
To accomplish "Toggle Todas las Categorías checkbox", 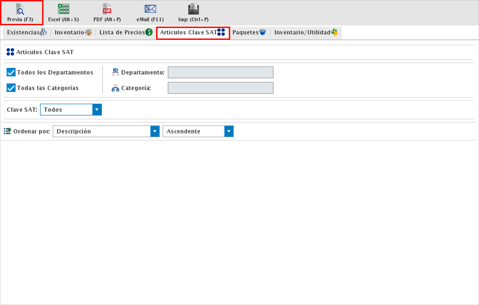I will (11, 88).
